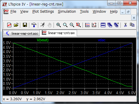Click the blue vdac trace label
This screenshot has height=104, width=139.
(x=102, y=40)
